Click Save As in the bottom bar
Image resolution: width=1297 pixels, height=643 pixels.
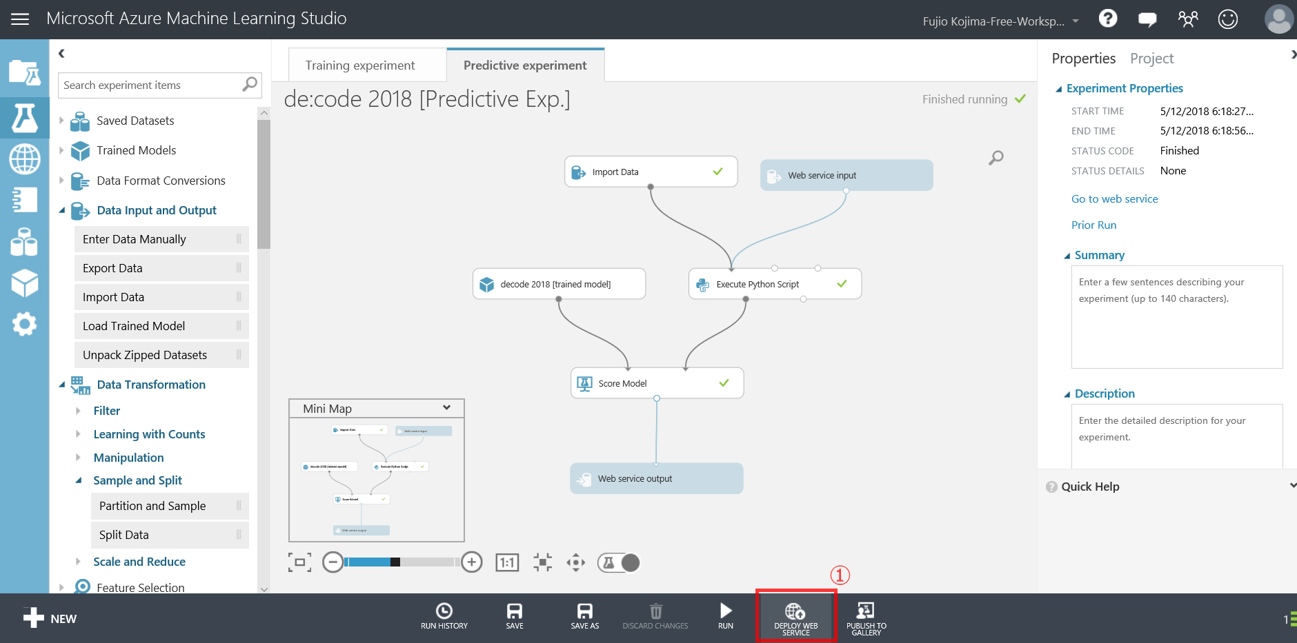[585, 616]
